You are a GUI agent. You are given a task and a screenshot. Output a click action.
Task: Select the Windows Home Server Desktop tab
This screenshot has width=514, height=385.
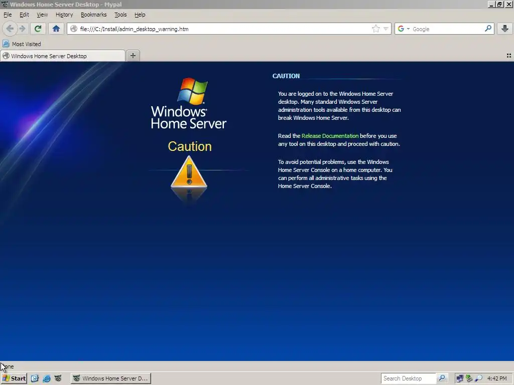63,56
